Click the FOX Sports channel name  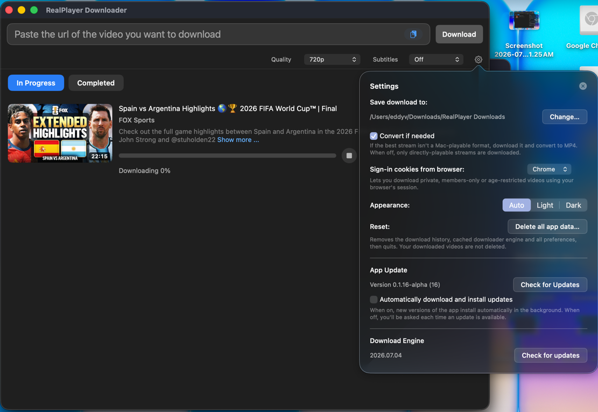[x=137, y=120]
